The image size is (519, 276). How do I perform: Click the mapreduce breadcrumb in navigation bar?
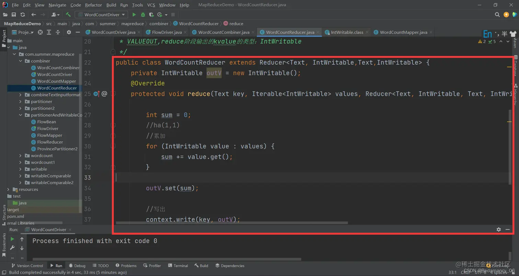point(132,24)
